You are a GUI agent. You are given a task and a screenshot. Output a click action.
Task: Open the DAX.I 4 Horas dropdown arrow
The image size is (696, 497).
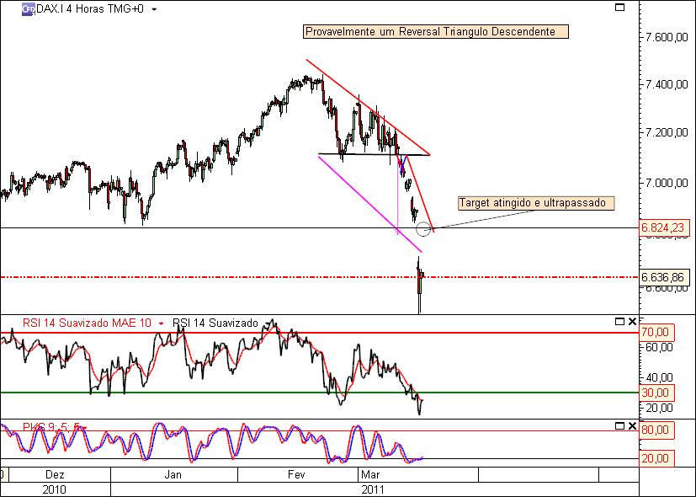tap(154, 9)
